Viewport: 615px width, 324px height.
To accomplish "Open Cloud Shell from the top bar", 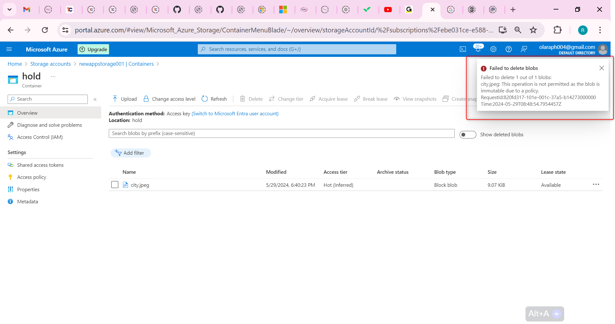I will pyautogui.click(x=463, y=49).
